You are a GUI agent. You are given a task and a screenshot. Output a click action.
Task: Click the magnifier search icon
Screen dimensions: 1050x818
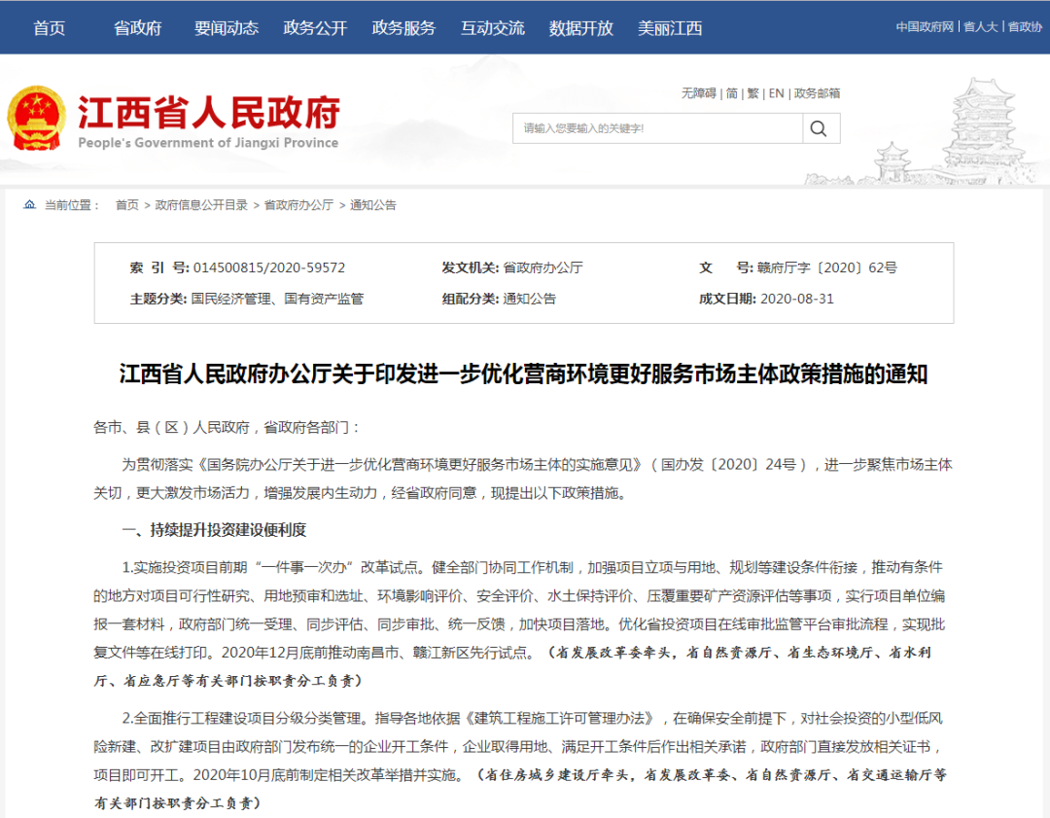click(x=820, y=128)
